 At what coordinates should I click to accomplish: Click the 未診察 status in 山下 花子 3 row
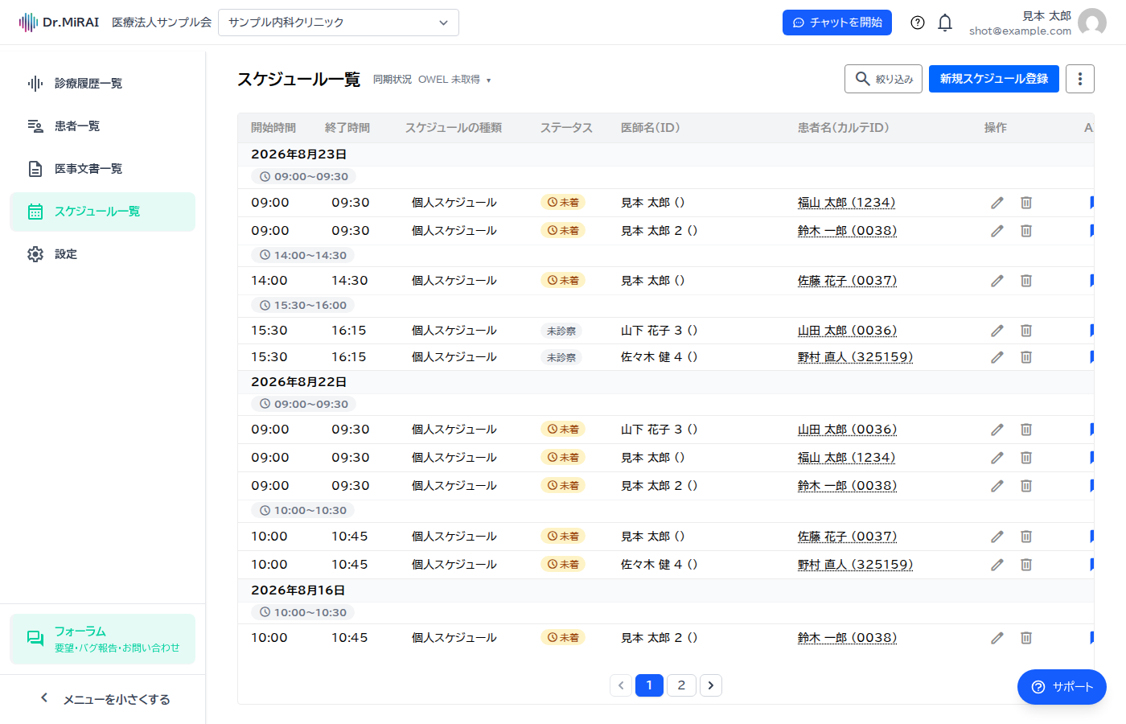pos(561,331)
